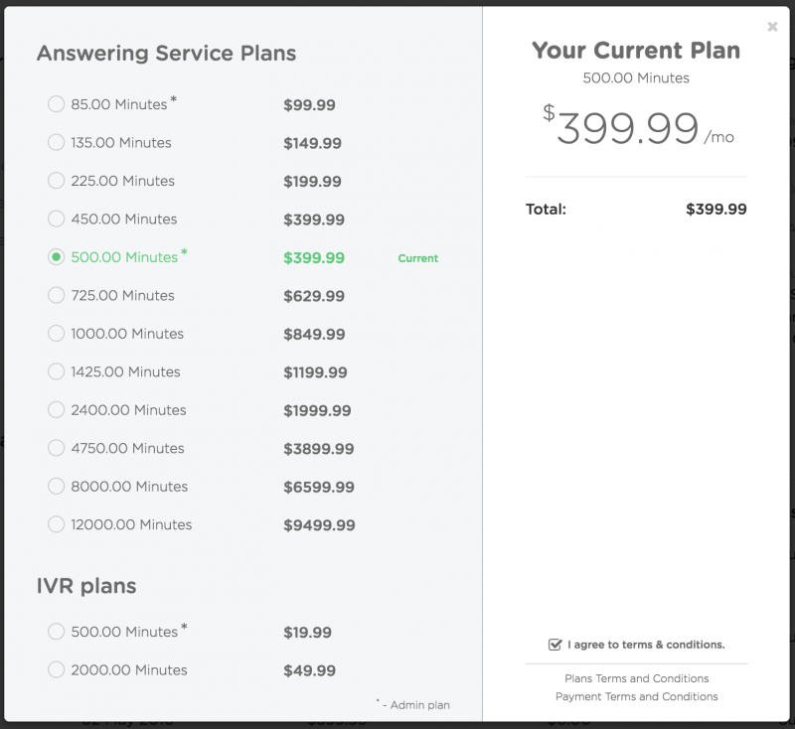This screenshot has width=795, height=729.
Task: Select the 12000.00 Minutes plan
Action: (57, 524)
